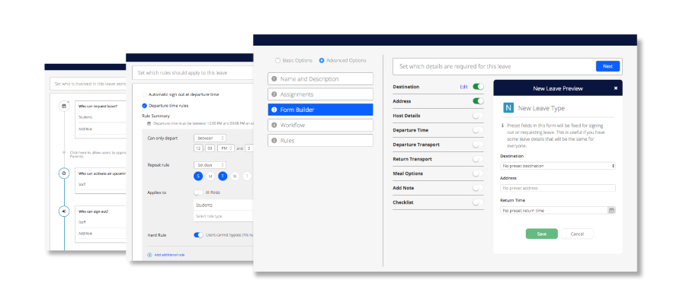686x299 pixels.
Task: Open the Assignments step
Action: tap(320, 94)
